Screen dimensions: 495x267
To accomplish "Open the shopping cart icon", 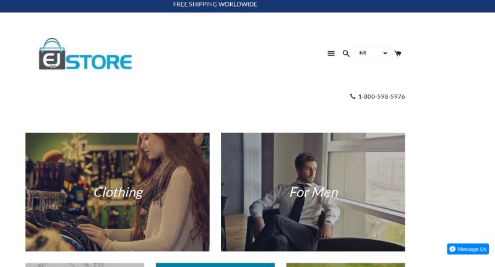I will 398,53.
